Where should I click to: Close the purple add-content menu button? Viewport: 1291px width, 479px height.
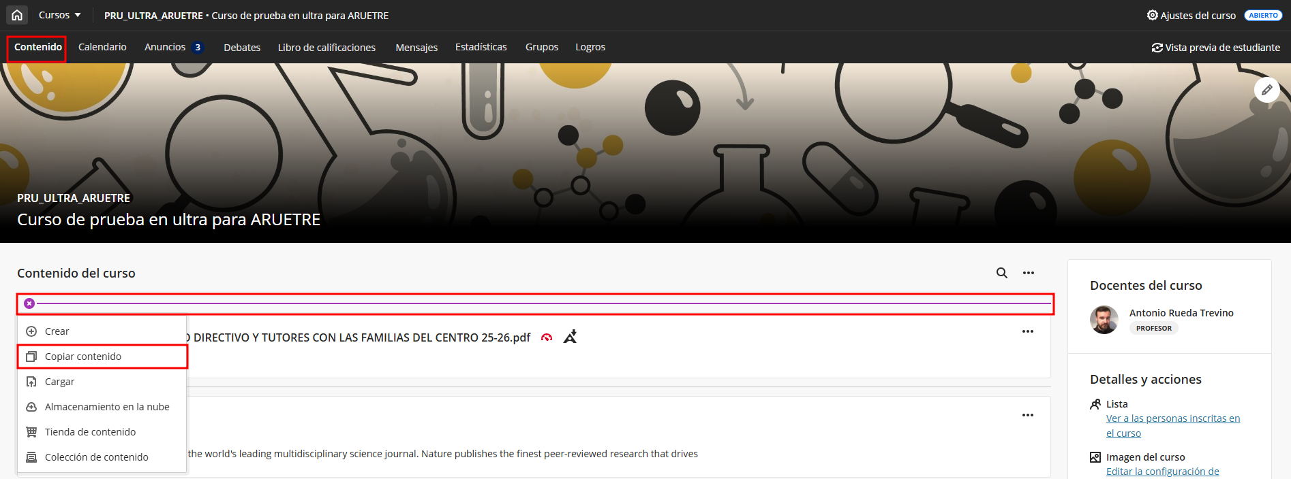tap(29, 303)
